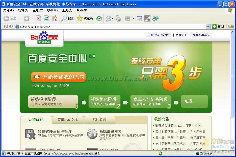
Task: Click the Edit with Word icon
Action: 127,18
